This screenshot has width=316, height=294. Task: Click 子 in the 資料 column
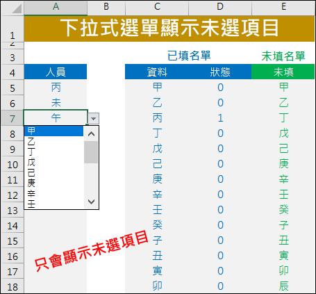point(157,240)
